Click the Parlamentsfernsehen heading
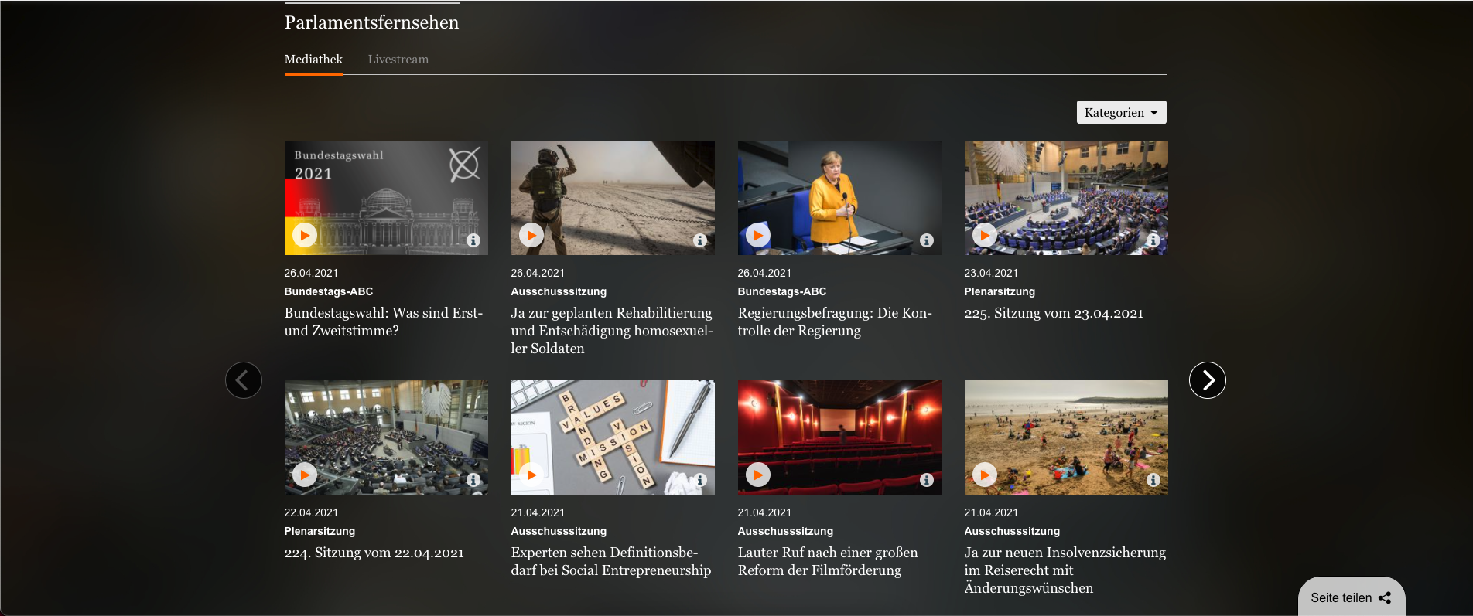 click(372, 22)
